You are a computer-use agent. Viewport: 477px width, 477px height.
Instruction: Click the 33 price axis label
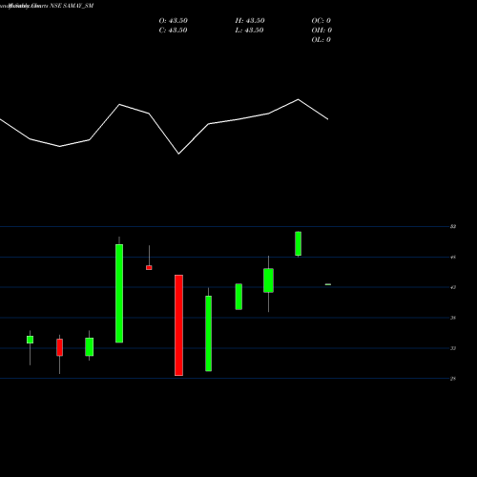pos(453,348)
